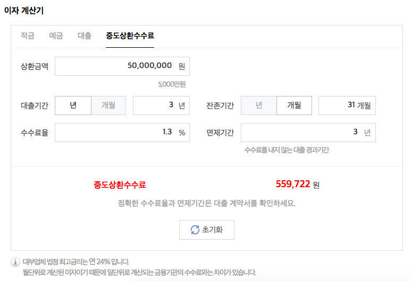Screen dimensions: 412x281
Task: Click the 잔존기간 field label
Action: (220, 106)
